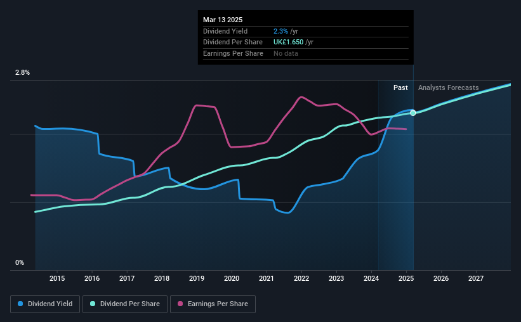Click the Past region label
This screenshot has width=521, height=322.
[400, 87]
